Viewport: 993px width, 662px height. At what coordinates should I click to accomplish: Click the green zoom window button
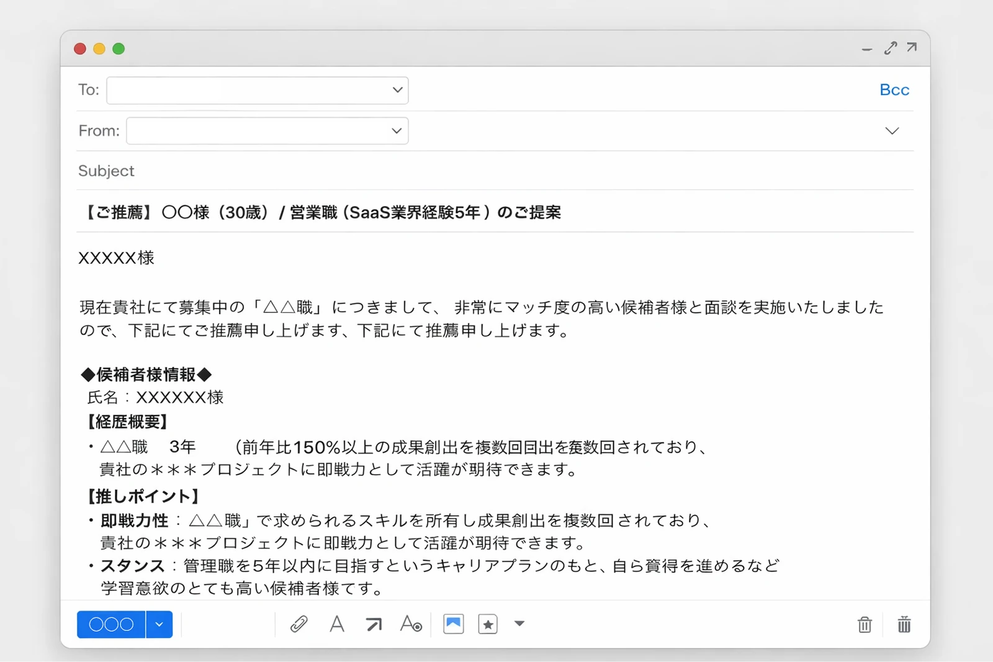119,48
